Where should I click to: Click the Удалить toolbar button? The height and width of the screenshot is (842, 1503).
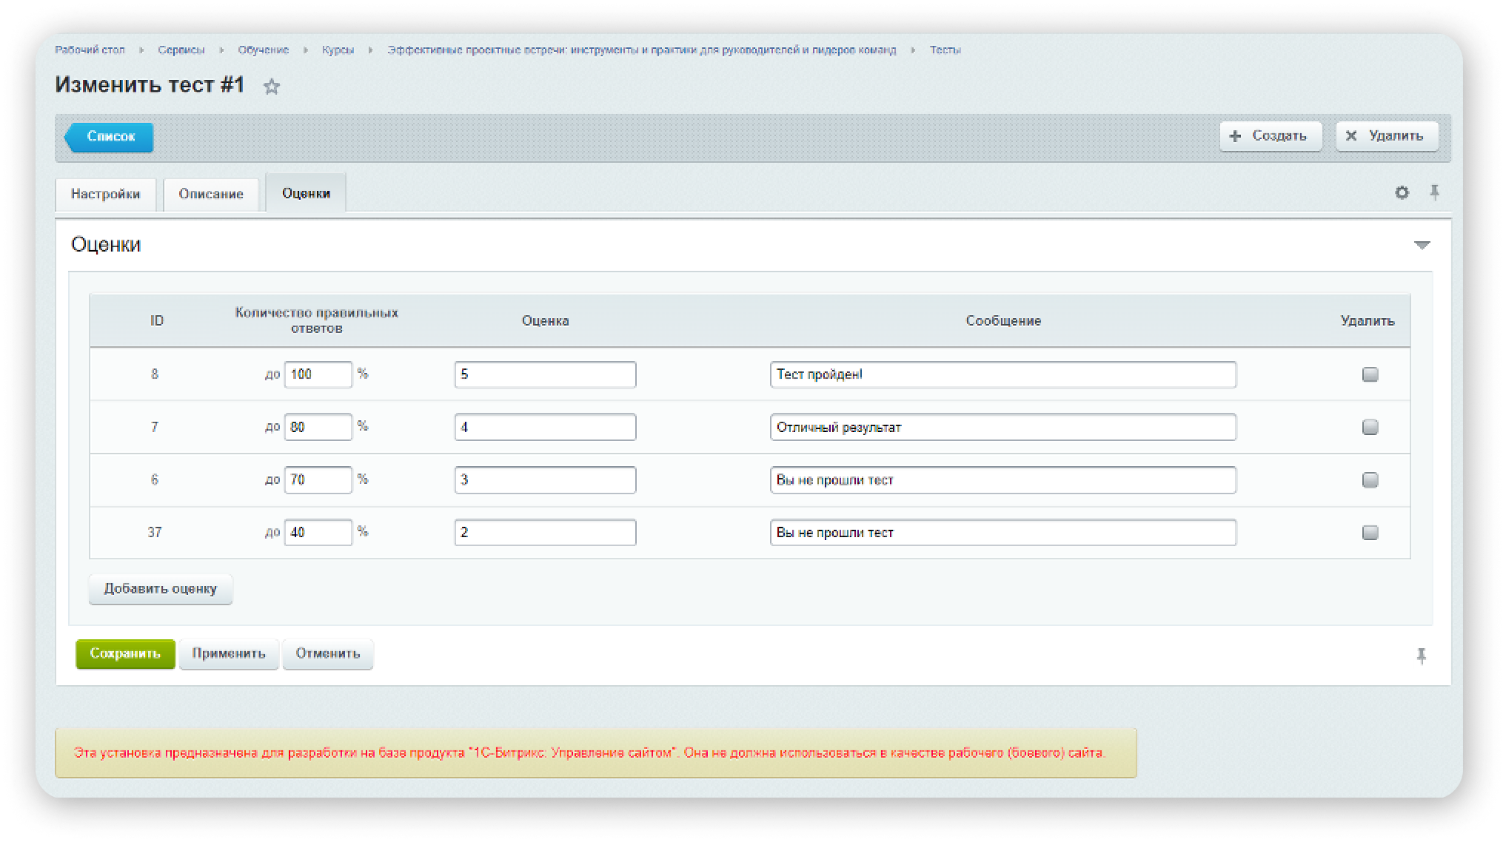tap(1387, 136)
